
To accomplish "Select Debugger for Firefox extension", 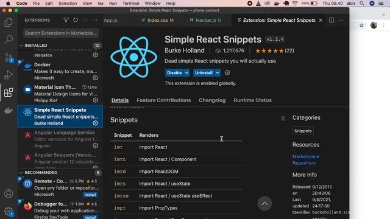I will click(60, 210).
